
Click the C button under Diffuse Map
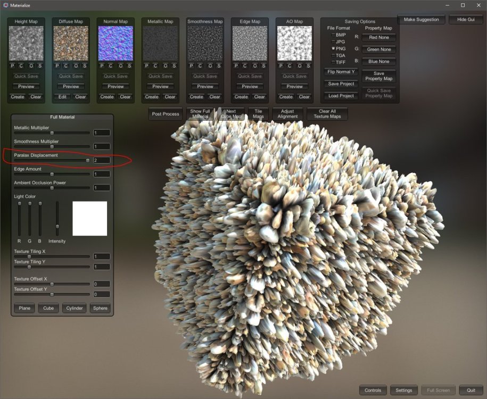click(x=67, y=66)
